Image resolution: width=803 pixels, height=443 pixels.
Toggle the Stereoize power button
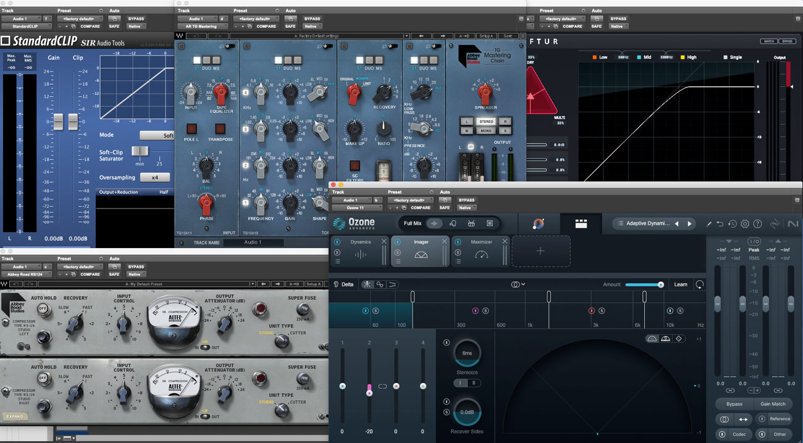(447, 341)
